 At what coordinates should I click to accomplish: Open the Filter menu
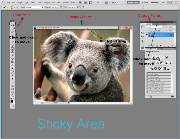[x=40, y=2]
